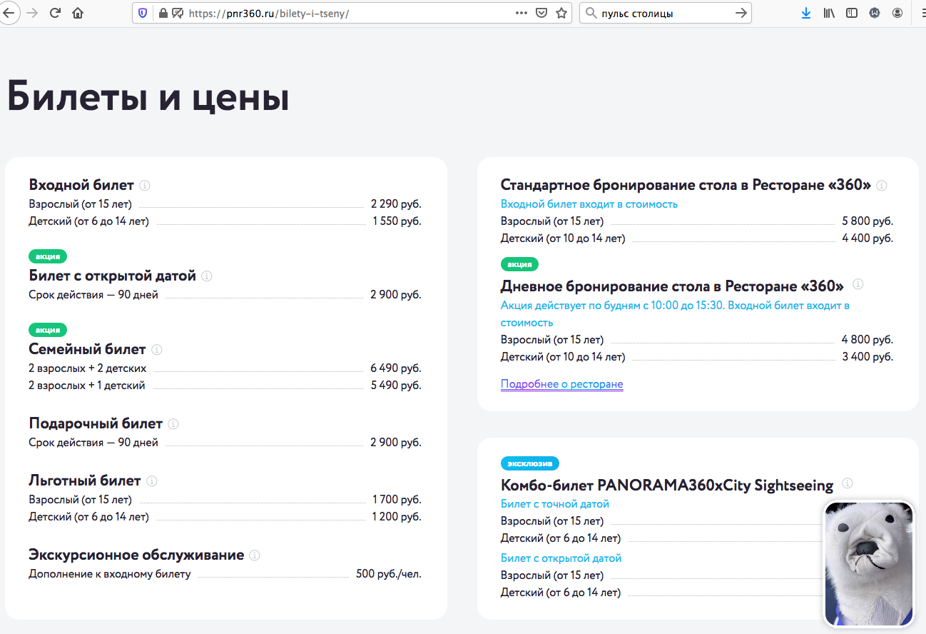The width and height of the screenshot is (926, 634).
Task: Click the search go arrow
Action: pos(741,13)
